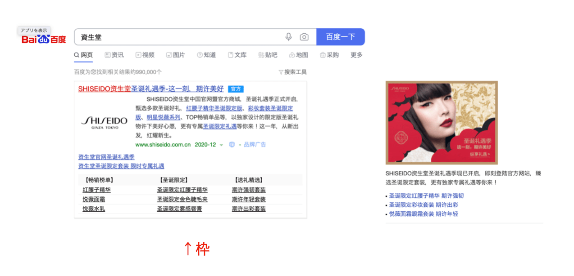Click the shield icon before 品牌广告
The width and height of the screenshot is (574, 276).
pyautogui.click(x=232, y=145)
